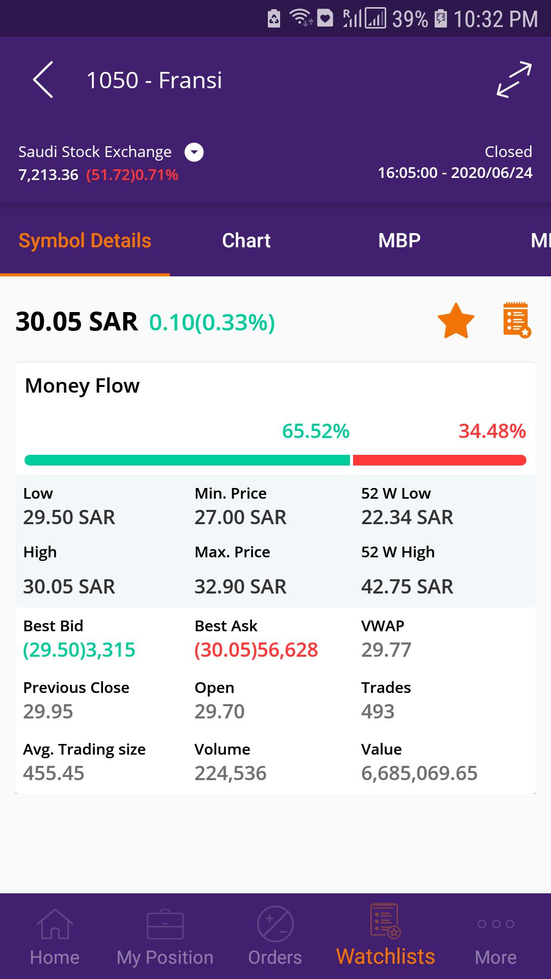Switch to the Chart tab
The image size is (551, 979).
point(246,240)
